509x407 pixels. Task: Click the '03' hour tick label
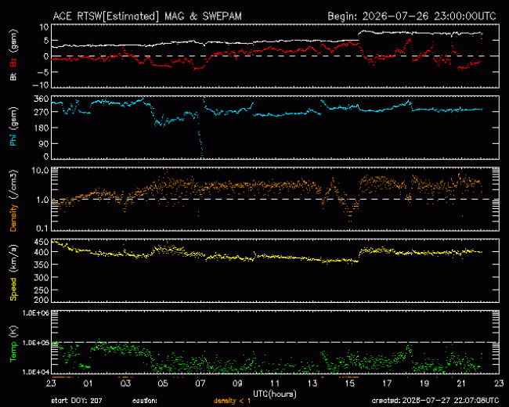(125, 384)
